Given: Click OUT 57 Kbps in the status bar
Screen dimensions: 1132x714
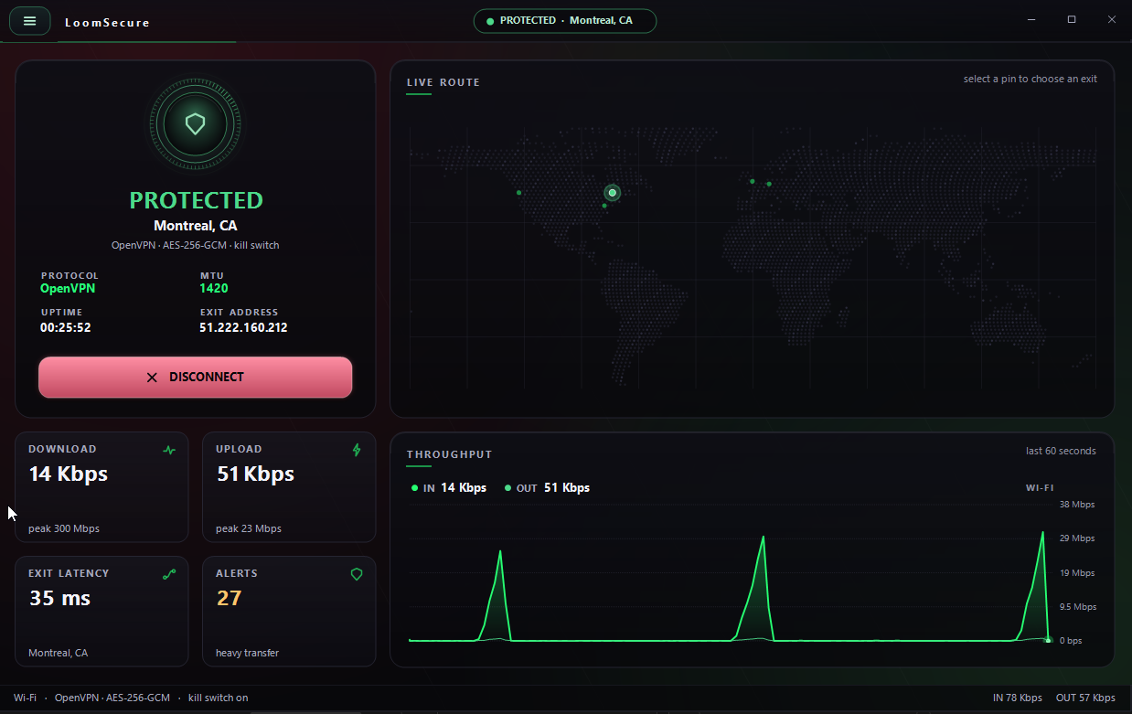Looking at the screenshot, I should coord(1085,698).
